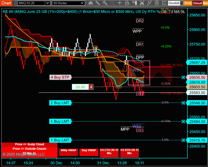The image size is (208, 167).
Task: Open the strategies icon
Action: [157, 3]
